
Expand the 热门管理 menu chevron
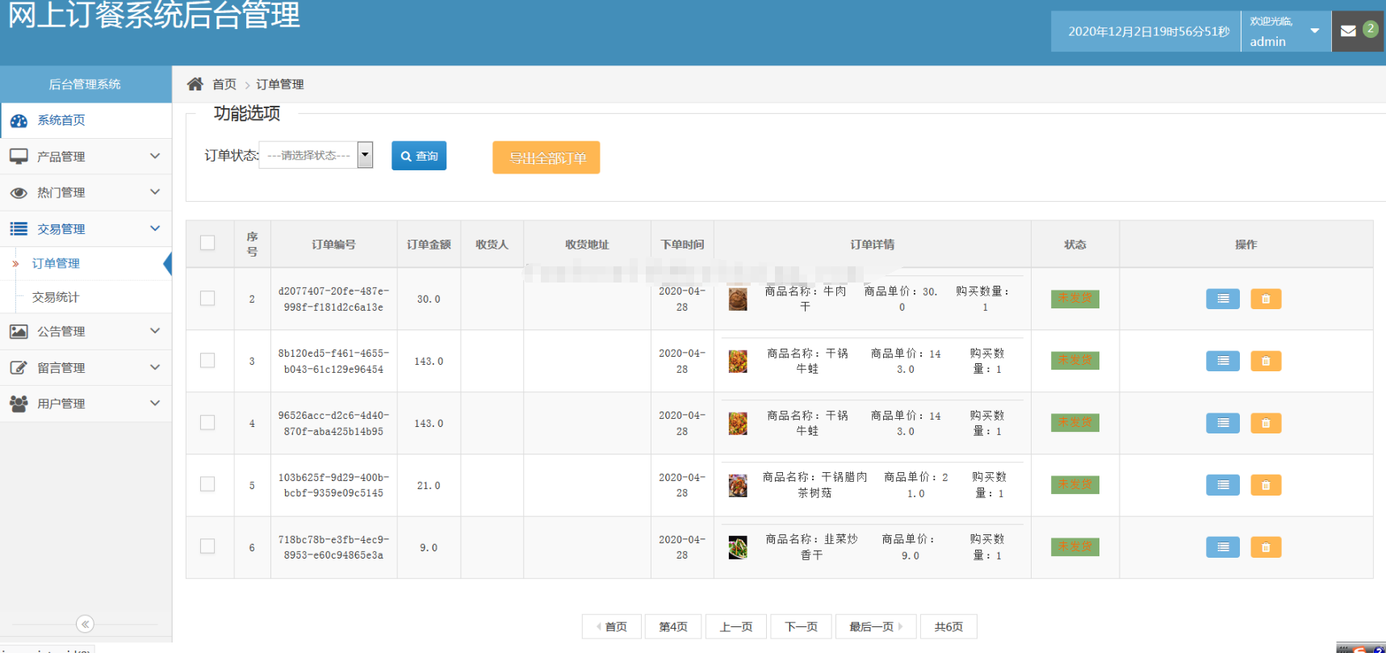pyautogui.click(x=155, y=192)
